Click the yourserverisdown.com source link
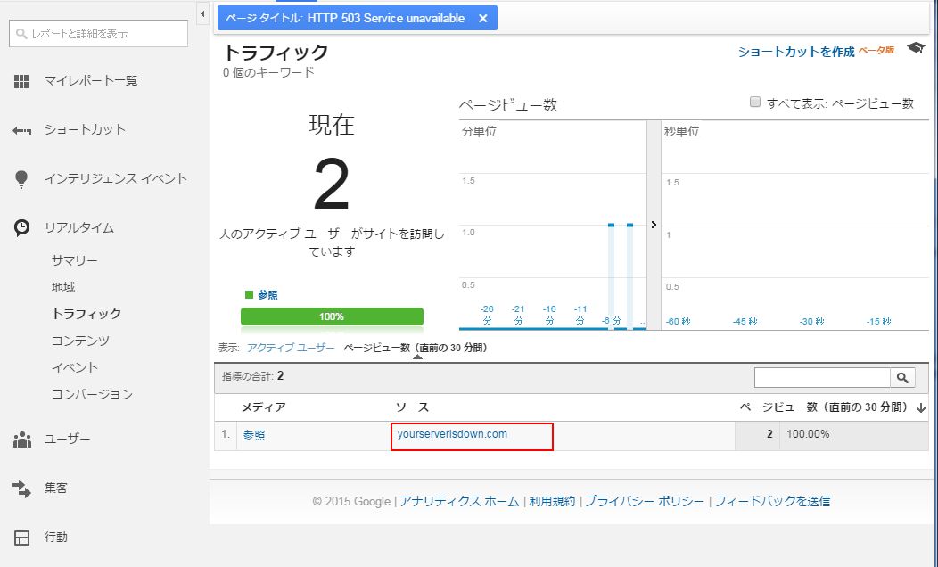 452,434
